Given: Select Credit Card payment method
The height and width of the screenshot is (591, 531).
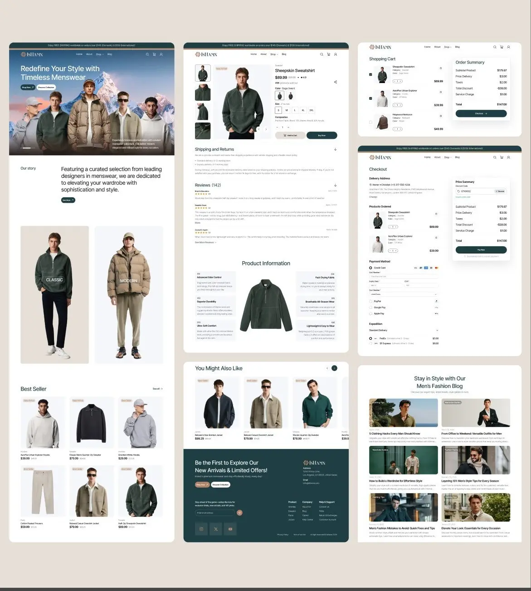Looking at the screenshot, I should (370, 268).
